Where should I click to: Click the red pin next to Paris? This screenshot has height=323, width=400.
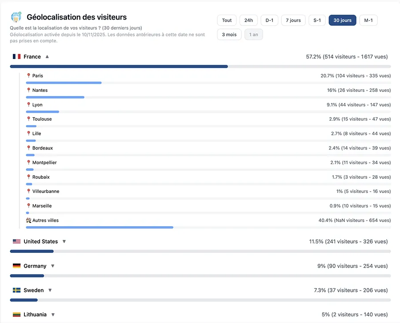click(x=29, y=76)
